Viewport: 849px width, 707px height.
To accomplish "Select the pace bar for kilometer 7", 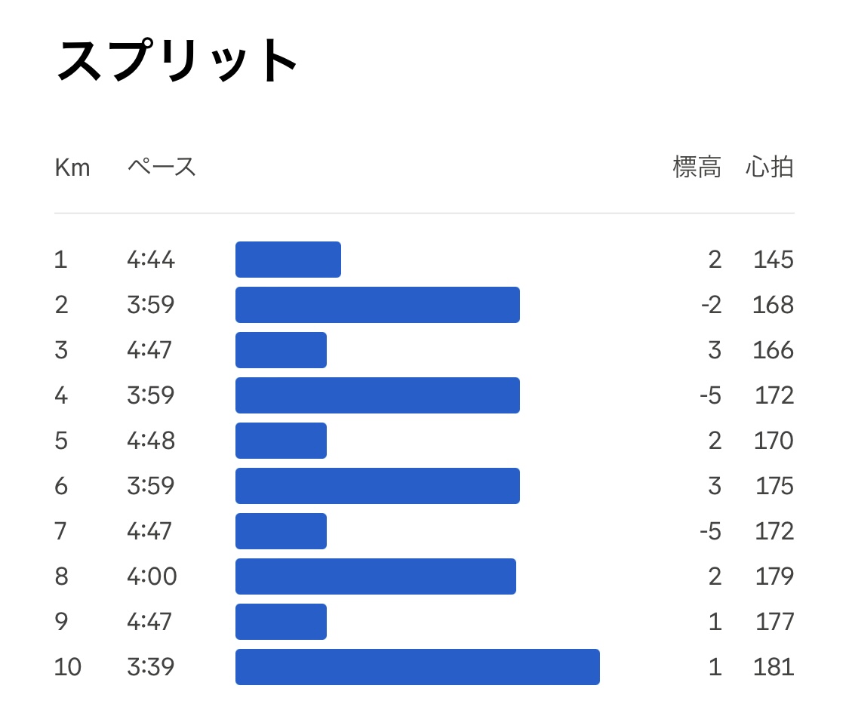I will [281, 531].
